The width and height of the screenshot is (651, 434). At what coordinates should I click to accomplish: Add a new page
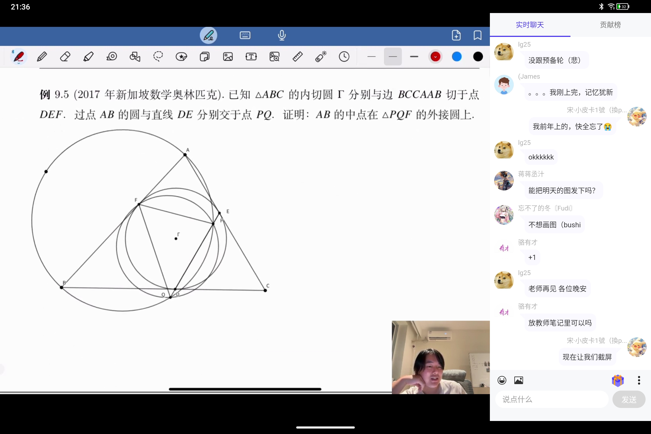click(456, 36)
